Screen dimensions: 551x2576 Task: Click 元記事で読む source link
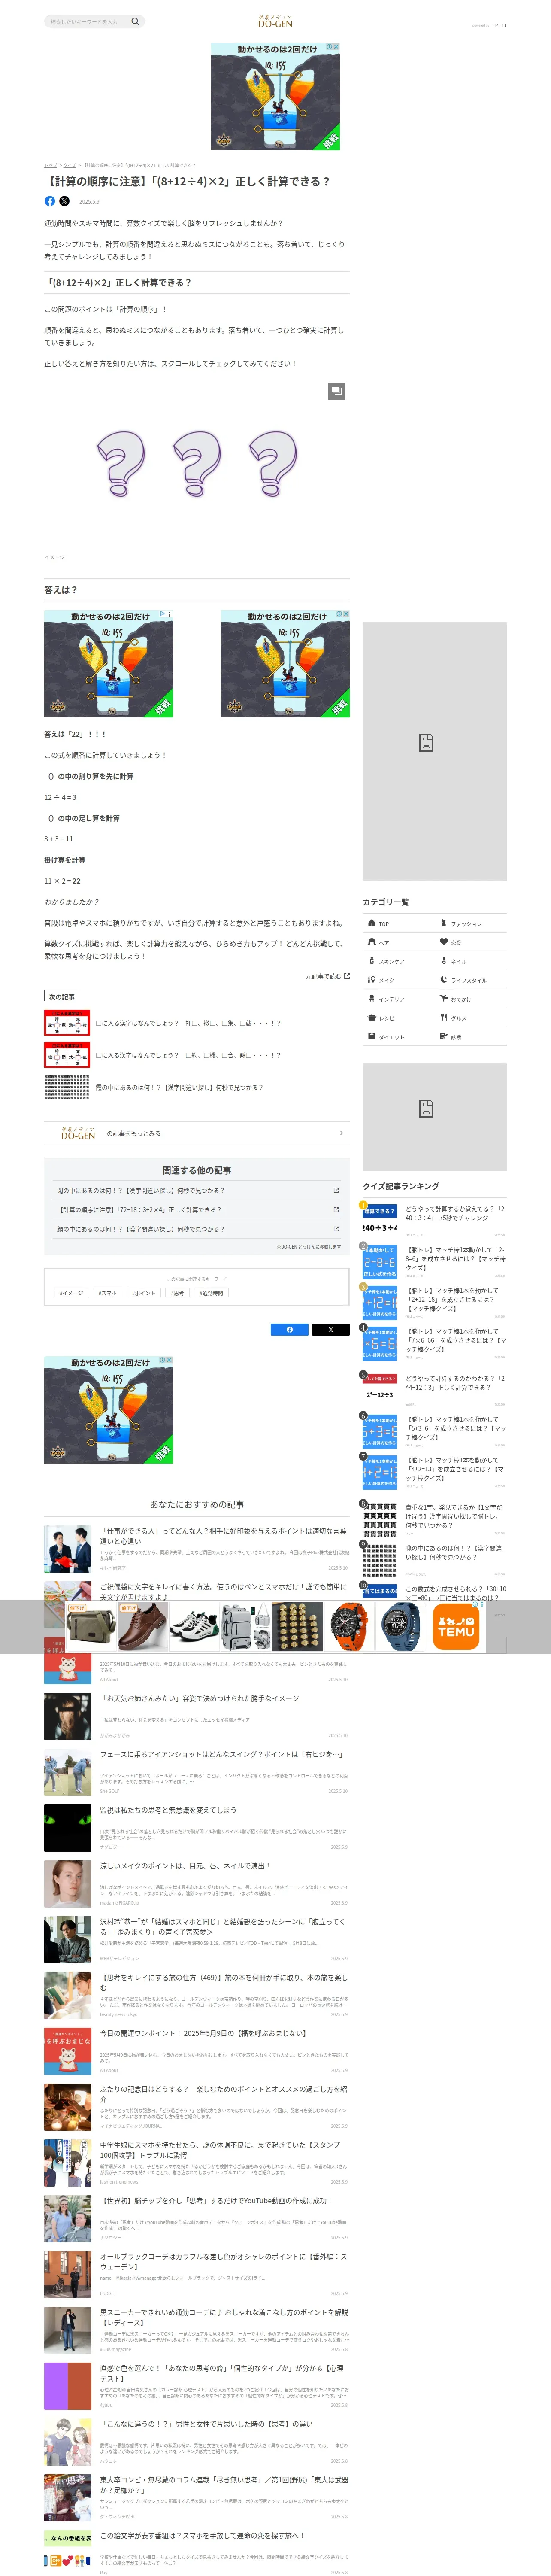click(327, 976)
